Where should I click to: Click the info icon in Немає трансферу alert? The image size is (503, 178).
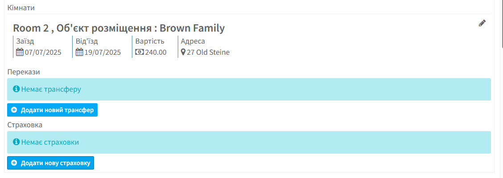(16, 89)
